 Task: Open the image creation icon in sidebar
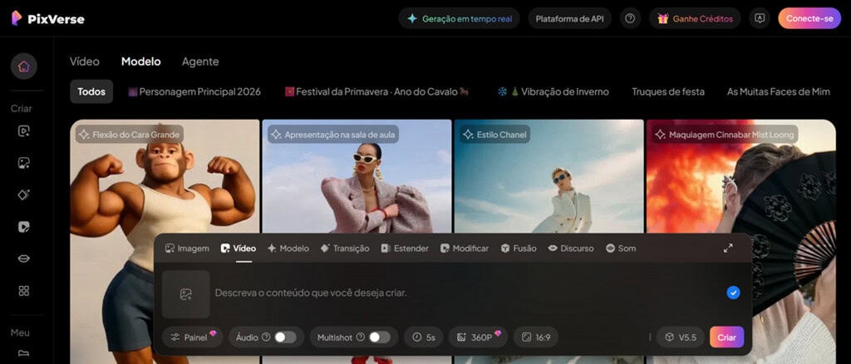click(x=23, y=163)
